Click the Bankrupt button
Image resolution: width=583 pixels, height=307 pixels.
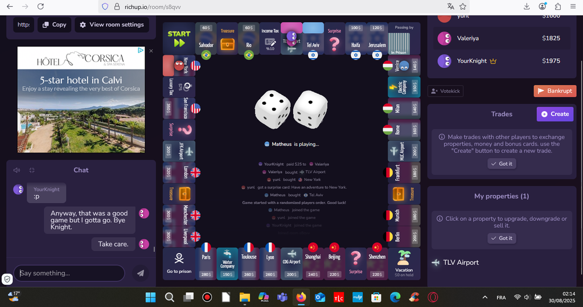point(555,91)
